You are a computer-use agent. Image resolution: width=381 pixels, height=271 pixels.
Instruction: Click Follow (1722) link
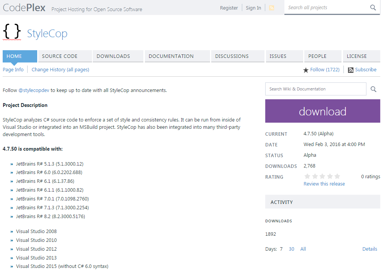(x=325, y=69)
